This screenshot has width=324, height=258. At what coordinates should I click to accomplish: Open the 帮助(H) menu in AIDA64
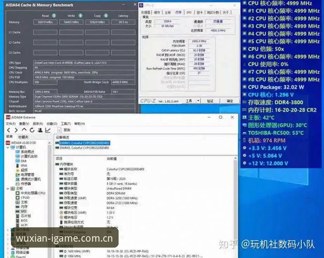pos(80,124)
